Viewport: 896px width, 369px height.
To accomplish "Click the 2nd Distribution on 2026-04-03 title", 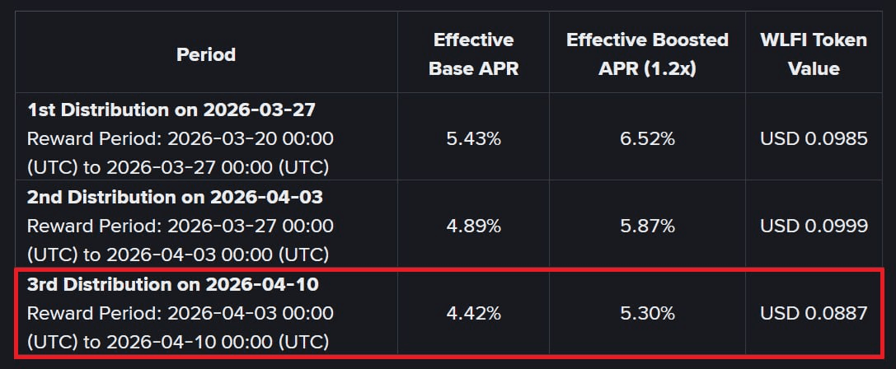I will click(x=175, y=197).
